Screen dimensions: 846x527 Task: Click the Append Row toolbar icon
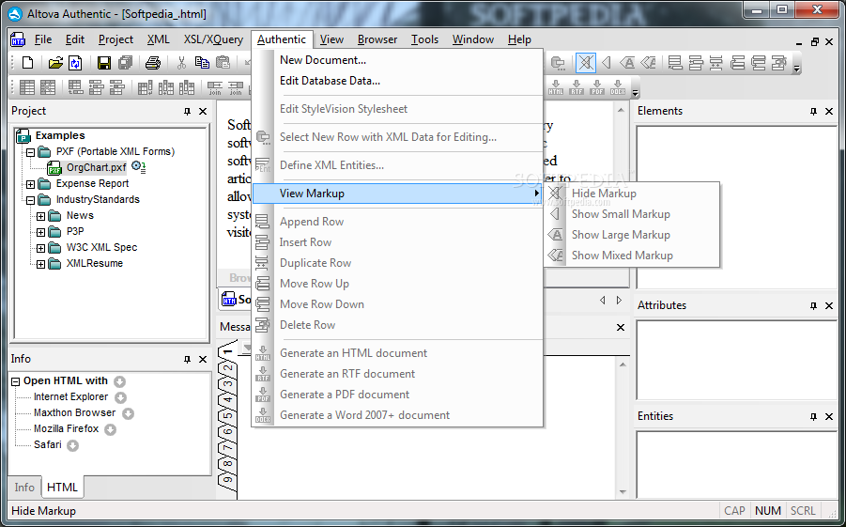(675, 63)
